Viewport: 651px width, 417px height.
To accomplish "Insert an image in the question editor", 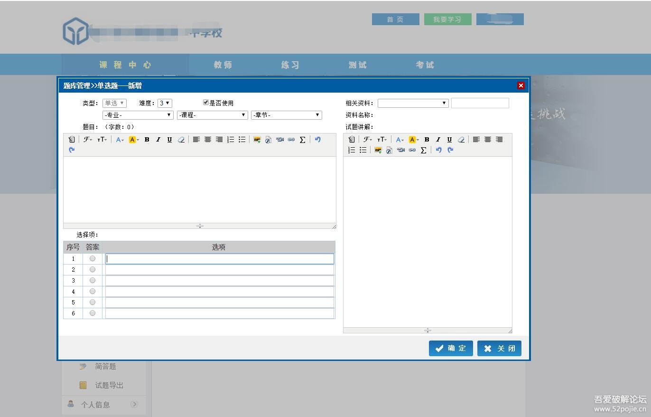I will pos(257,140).
